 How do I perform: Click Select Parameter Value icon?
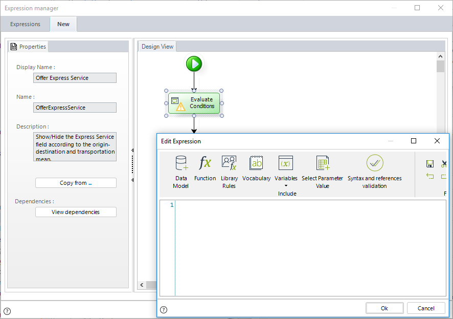click(323, 163)
